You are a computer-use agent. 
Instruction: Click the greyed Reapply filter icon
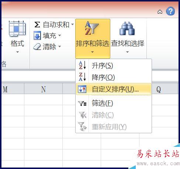82,127
